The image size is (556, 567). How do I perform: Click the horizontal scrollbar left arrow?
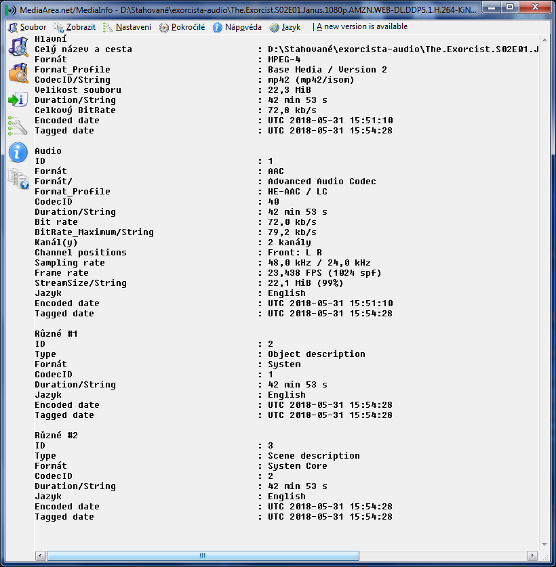click(40, 556)
